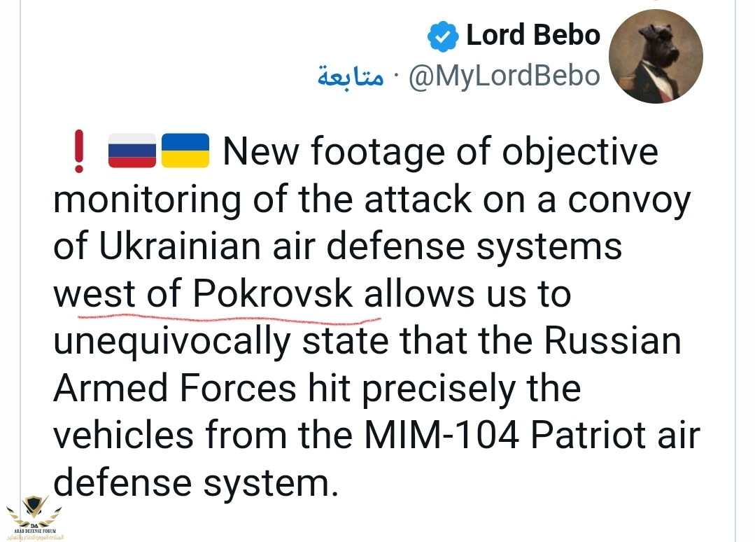The width and height of the screenshot is (755, 542).
Task: Click the word 'convoy' in the tweet
Action: pos(628,200)
